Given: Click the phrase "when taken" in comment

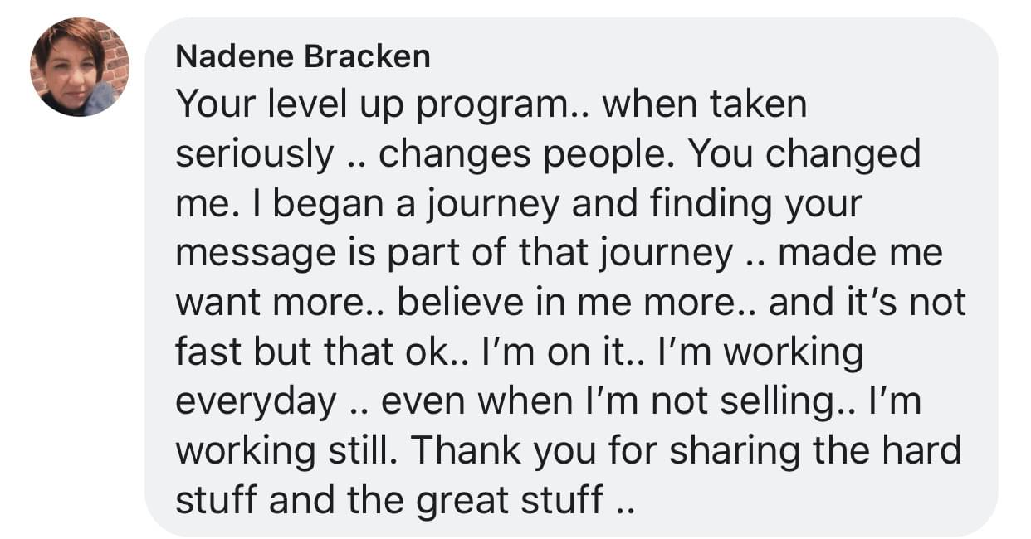Looking at the screenshot, I should point(704,105).
